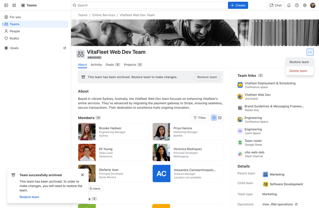319x208 pixels.
Task: Click Restore team link in toast
Action: coord(29,197)
